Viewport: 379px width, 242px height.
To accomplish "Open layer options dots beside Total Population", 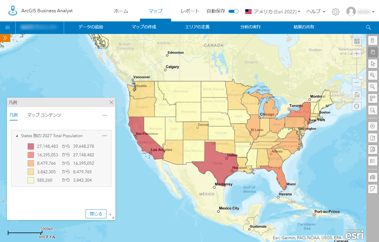I will (x=105, y=136).
